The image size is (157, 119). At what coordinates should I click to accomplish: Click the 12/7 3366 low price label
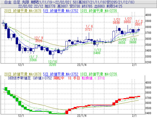click(33, 58)
